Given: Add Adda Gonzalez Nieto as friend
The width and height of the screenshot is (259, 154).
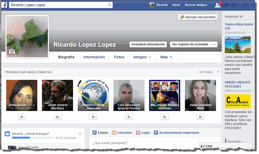Looking at the screenshot, I should point(200,117).
